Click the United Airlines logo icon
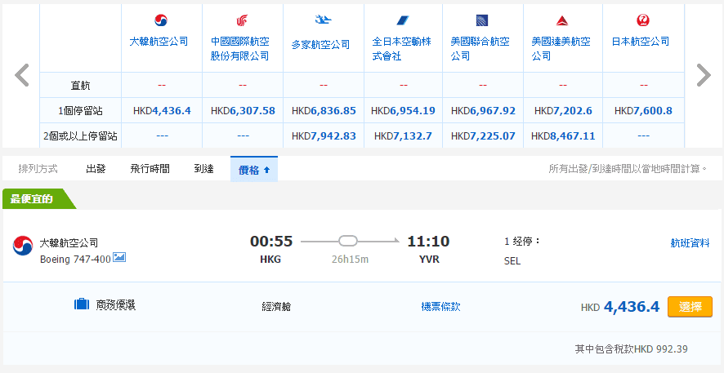 point(482,20)
